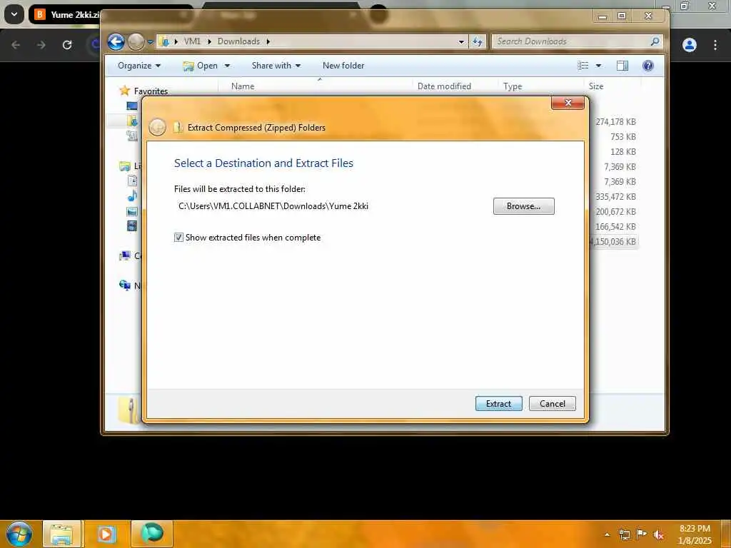The height and width of the screenshot is (548, 731).
Task: Open browser tab search dropdown
Action: (14, 14)
